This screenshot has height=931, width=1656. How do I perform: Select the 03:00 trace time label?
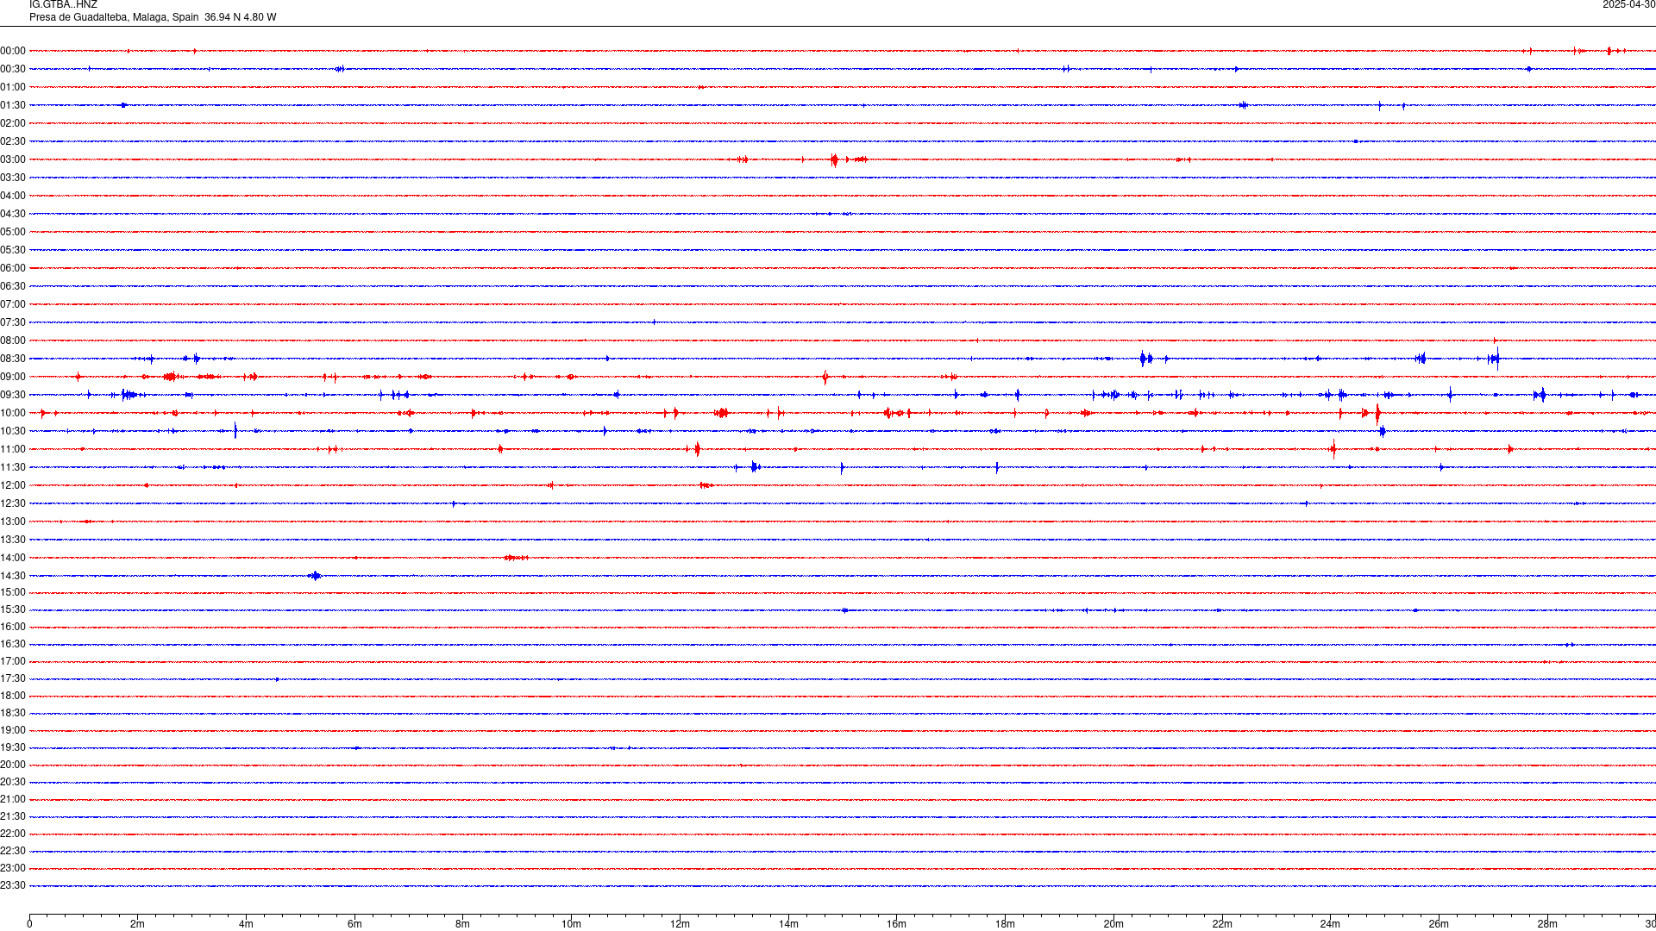[x=13, y=159]
